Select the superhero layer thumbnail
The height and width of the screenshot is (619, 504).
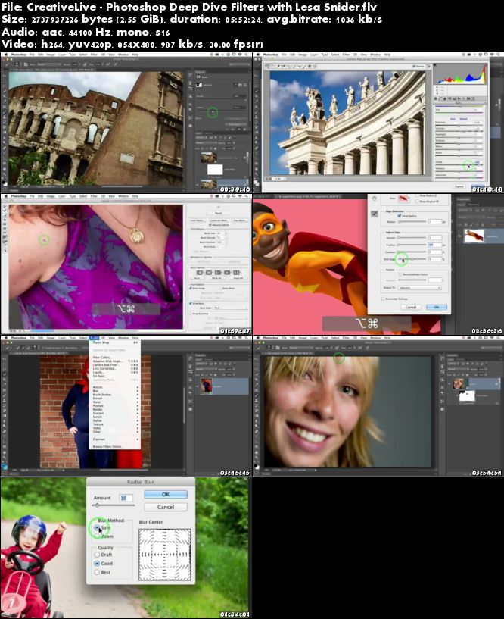[x=474, y=236]
